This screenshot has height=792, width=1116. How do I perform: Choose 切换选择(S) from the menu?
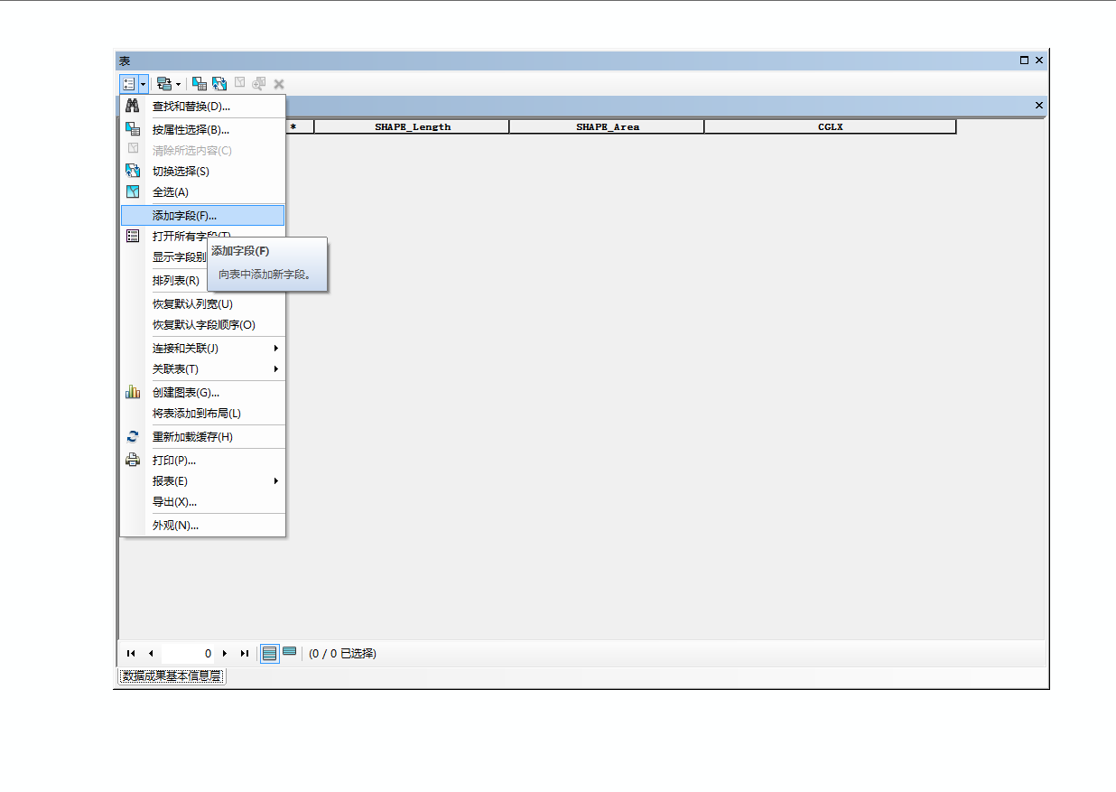click(203, 171)
